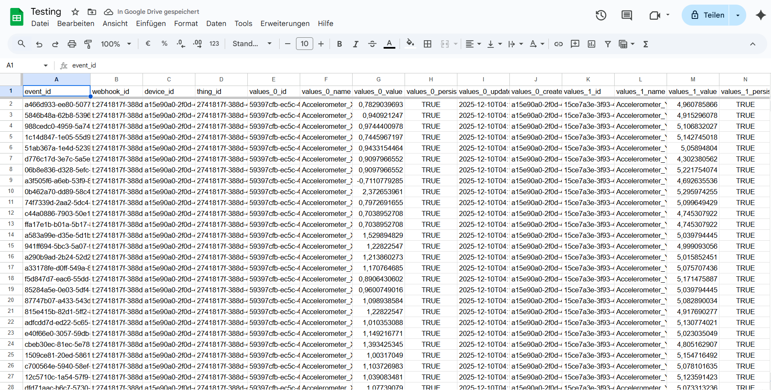The image size is (771, 390).
Task: Create a filter with the funnel icon
Action: 608,44
